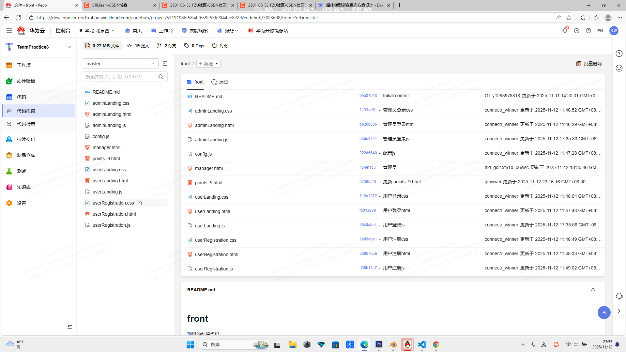Open 控制台 in the top bar

[63, 31]
